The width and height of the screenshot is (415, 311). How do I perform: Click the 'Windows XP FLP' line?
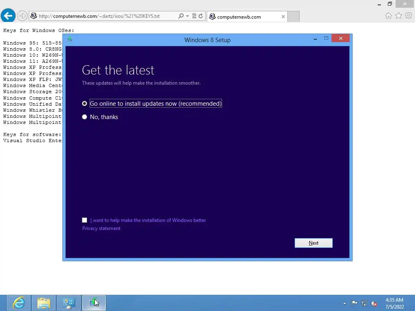[x=32, y=79]
